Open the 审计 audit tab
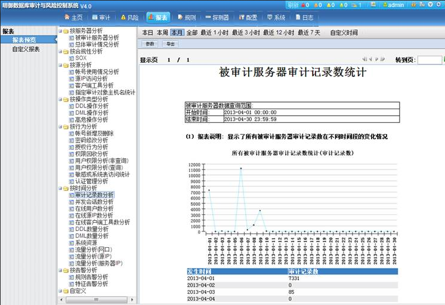The image size is (445, 305). 101,17
